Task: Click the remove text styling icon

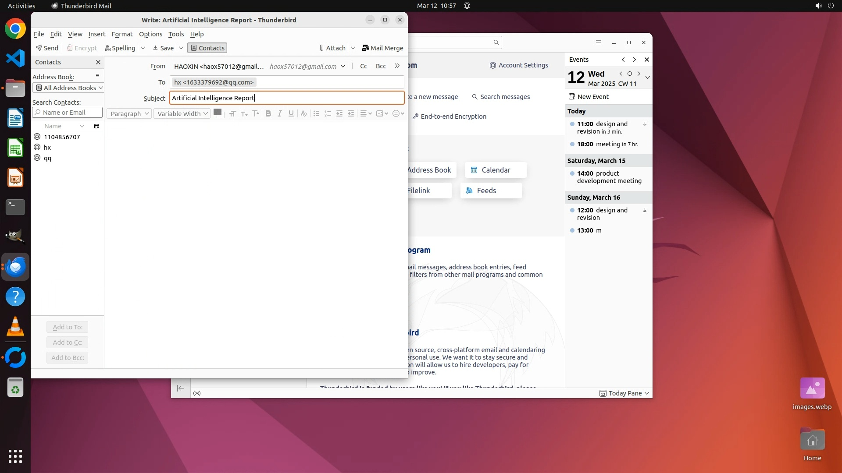Action: click(303, 114)
